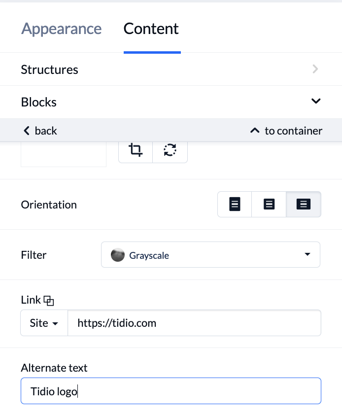Screen dimensions: 342x416
Task: Click the replace image refresh icon
Action: point(170,150)
